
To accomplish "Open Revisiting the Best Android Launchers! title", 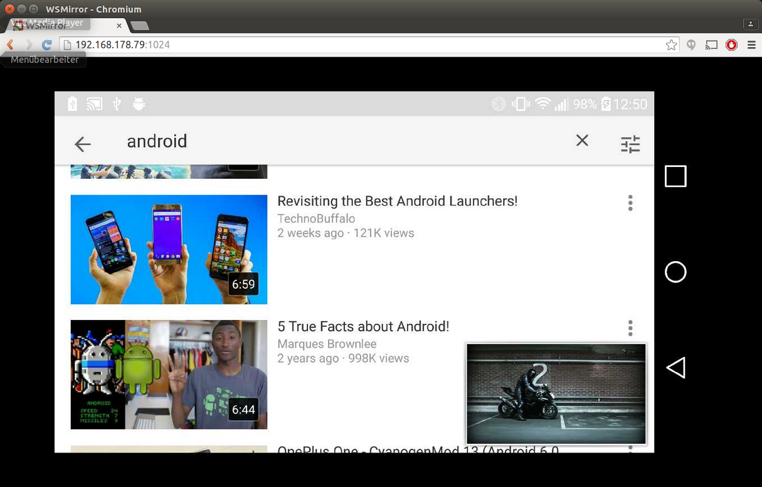I will click(398, 201).
